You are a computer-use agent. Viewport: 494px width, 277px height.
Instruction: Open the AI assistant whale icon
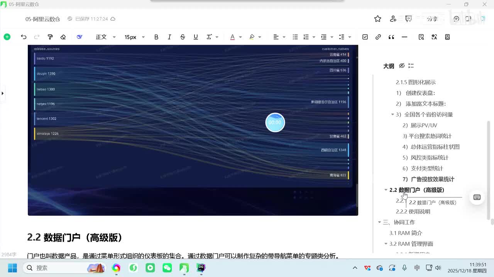(80, 37)
